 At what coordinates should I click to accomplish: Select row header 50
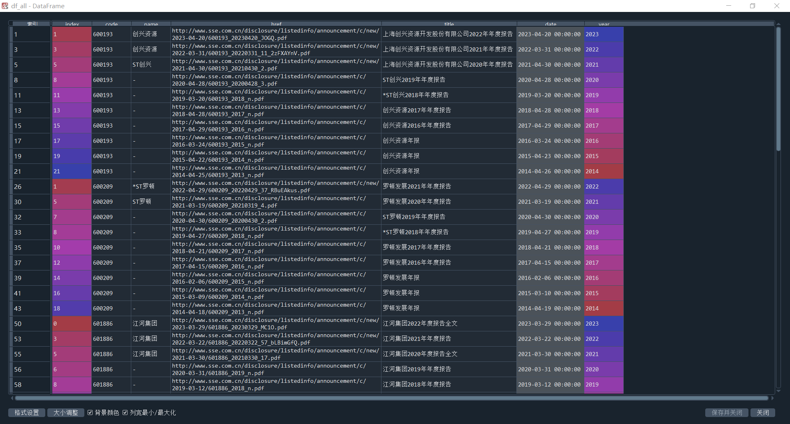tap(31, 324)
